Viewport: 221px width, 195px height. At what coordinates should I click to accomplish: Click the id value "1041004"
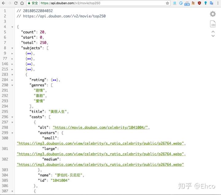click(x=60, y=181)
